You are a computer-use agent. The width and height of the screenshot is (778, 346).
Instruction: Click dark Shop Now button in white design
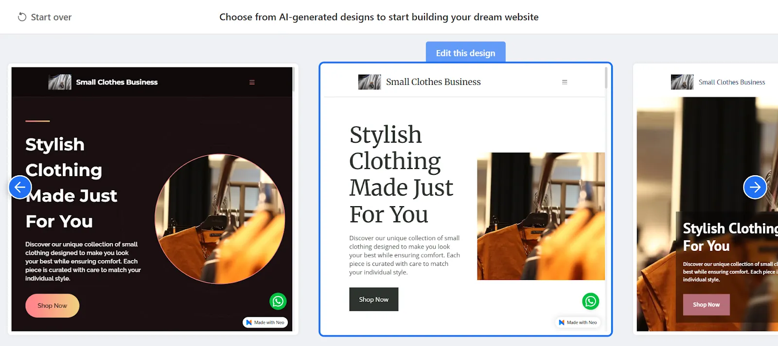pos(374,299)
